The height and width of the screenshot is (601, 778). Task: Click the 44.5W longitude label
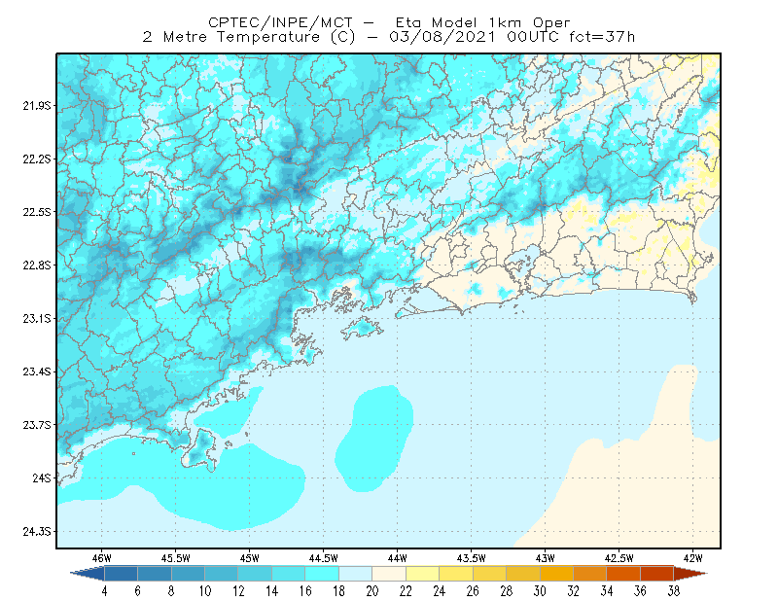(x=324, y=558)
